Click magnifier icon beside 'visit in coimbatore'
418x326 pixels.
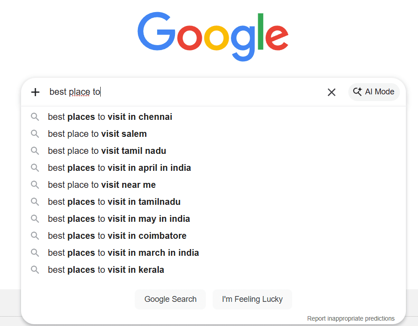click(x=35, y=236)
